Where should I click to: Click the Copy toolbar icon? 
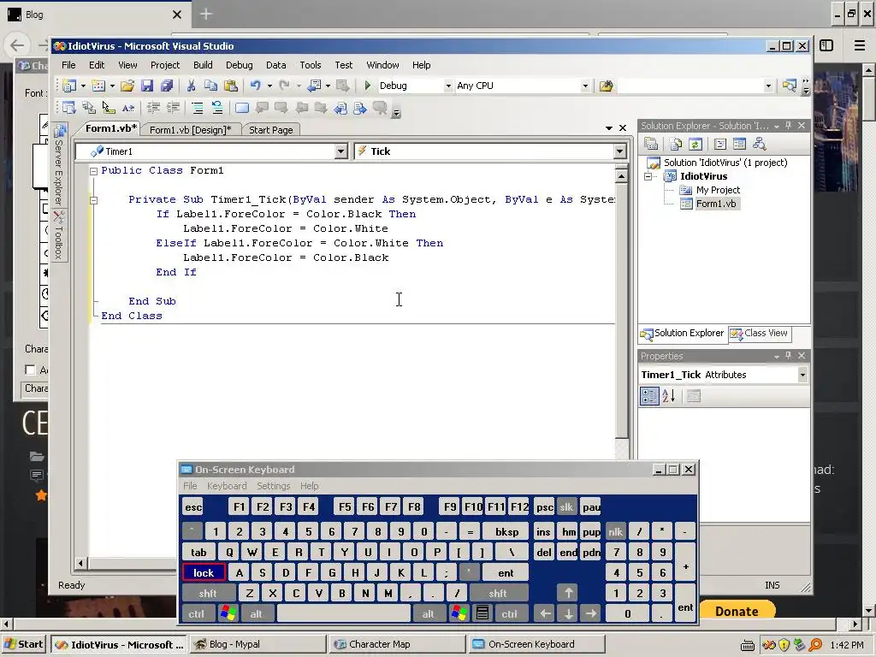[x=210, y=86]
